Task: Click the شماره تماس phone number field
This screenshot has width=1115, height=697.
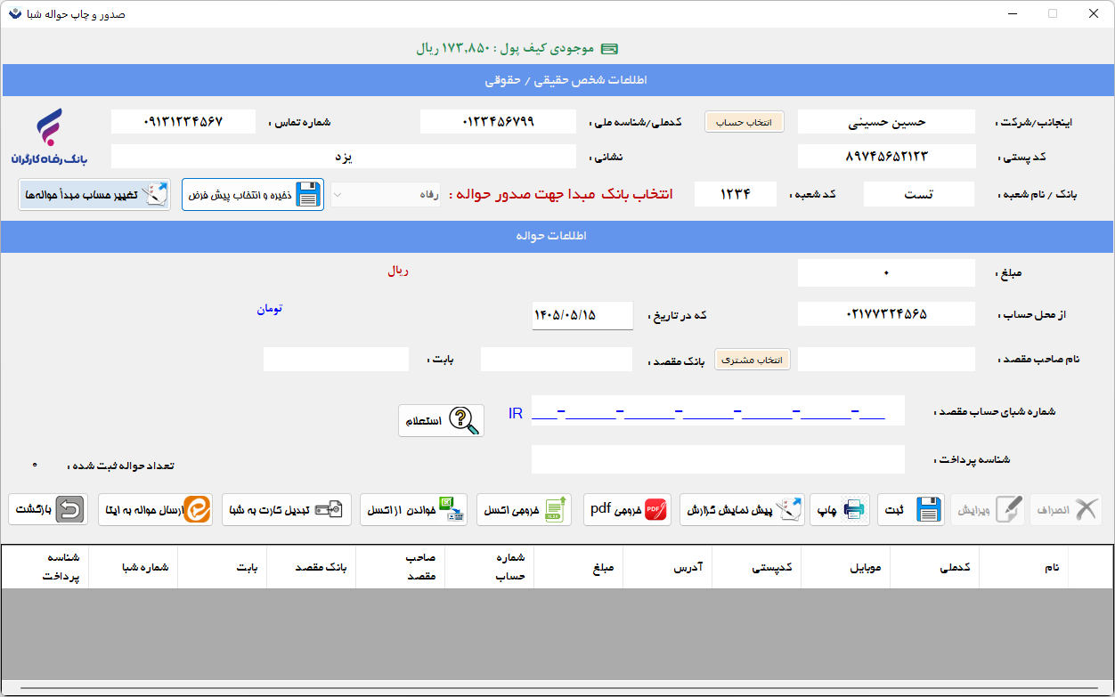Action: pos(183,122)
